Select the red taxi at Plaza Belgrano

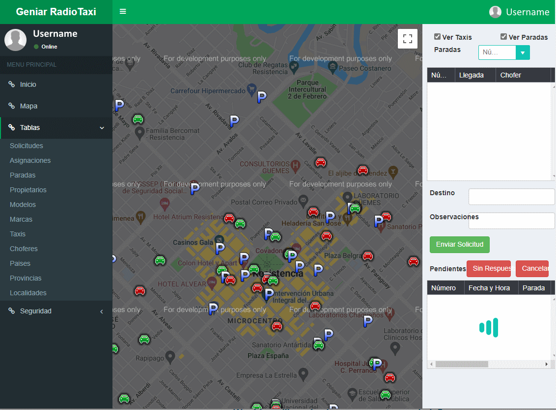(368, 256)
